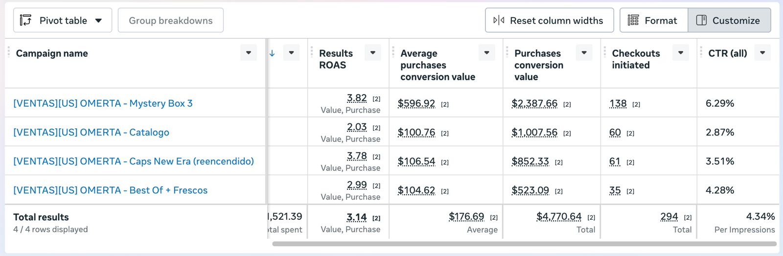Click the $176.69 total average value

[x=466, y=216]
